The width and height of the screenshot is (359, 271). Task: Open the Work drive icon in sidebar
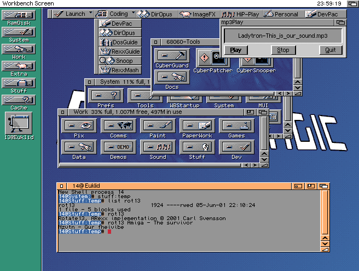click(x=19, y=49)
